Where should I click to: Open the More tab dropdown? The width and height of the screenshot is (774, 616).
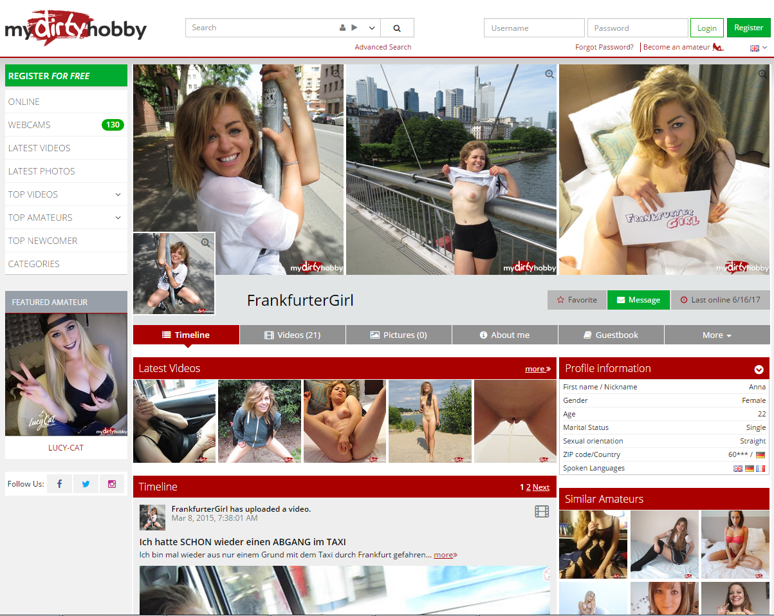717,335
